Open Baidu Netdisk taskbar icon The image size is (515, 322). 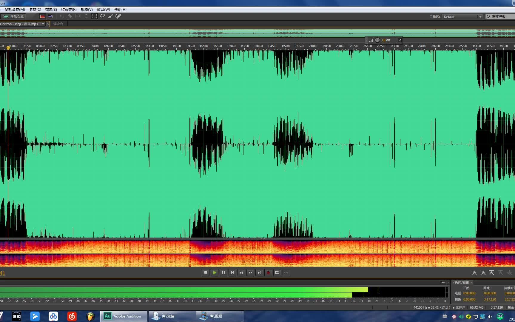(x=53, y=316)
